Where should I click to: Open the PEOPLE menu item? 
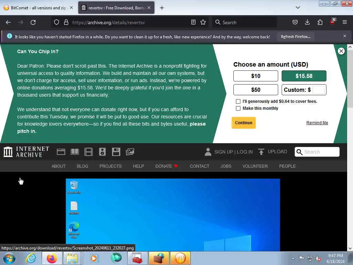tap(287, 166)
